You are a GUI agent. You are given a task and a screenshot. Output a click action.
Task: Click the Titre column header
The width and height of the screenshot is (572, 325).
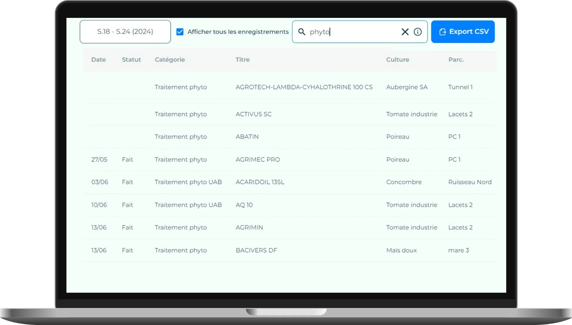[x=243, y=60]
